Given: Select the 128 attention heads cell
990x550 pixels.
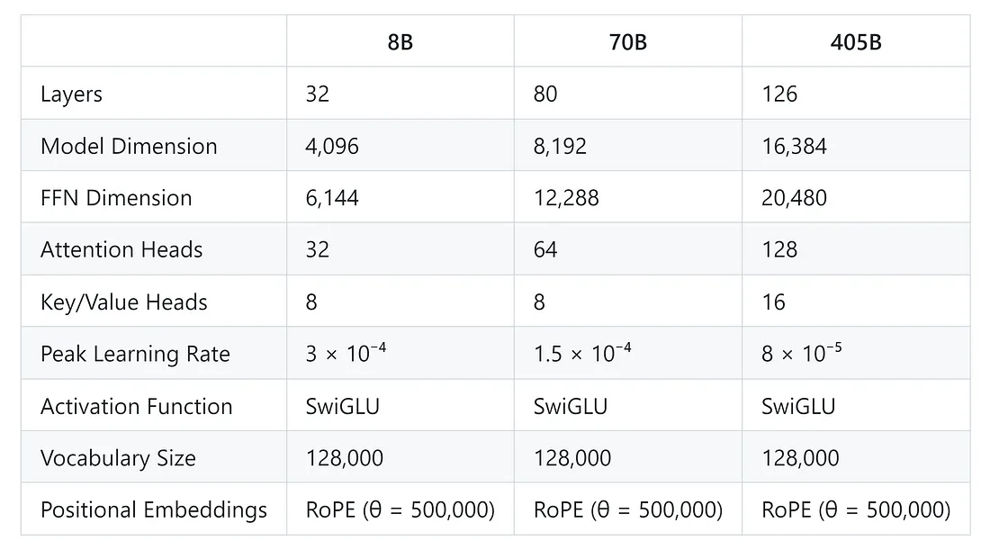Looking at the screenshot, I should coord(779,250).
